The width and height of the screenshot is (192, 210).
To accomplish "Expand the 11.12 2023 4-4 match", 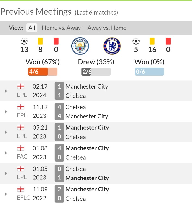I will [x=6, y=112].
